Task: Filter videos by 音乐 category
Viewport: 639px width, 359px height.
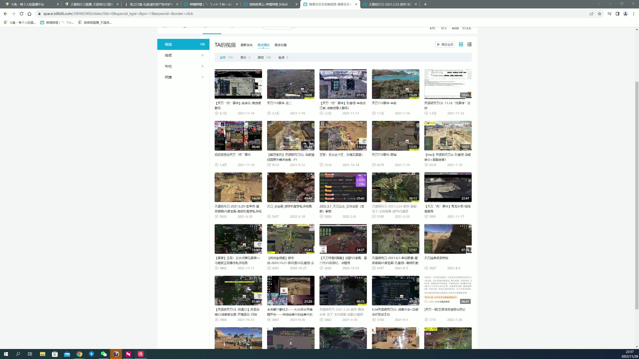Action: click(243, 58)
